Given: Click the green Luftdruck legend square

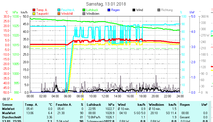Looking at the screenshot, I should tap(84, 10).
